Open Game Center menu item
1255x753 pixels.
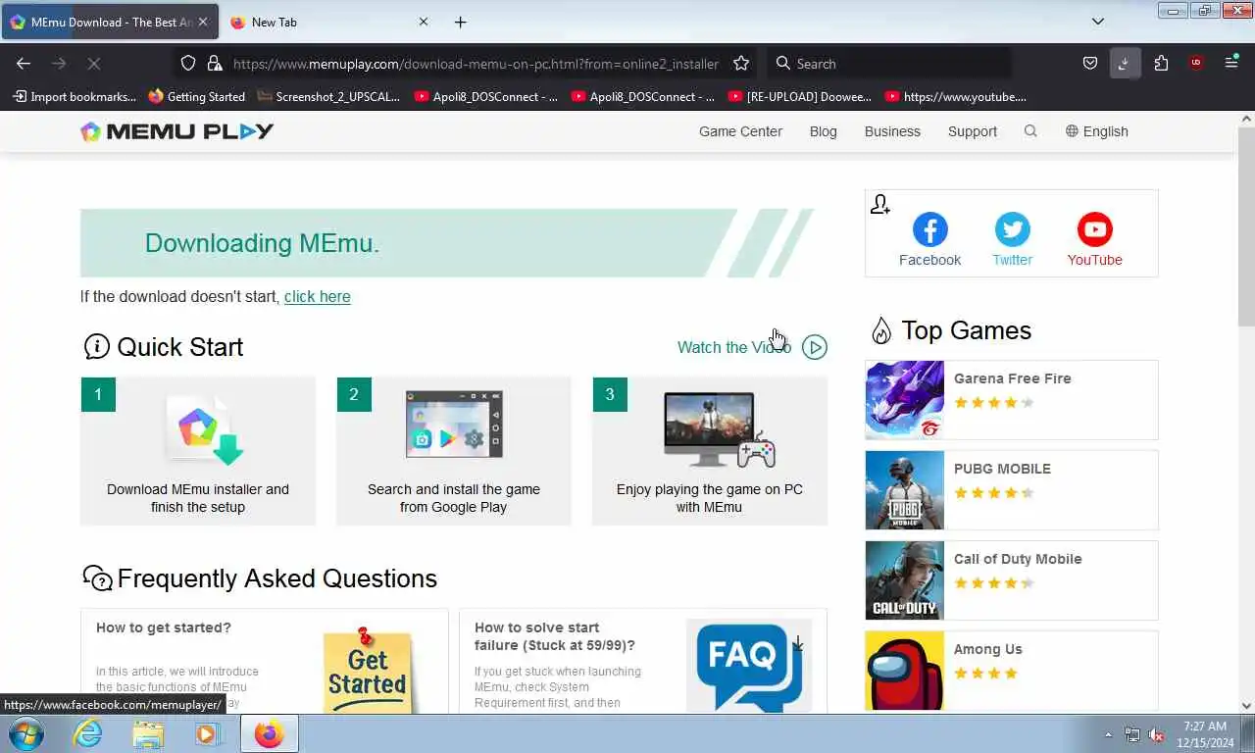pyautogui.click(x=740, y=131)
